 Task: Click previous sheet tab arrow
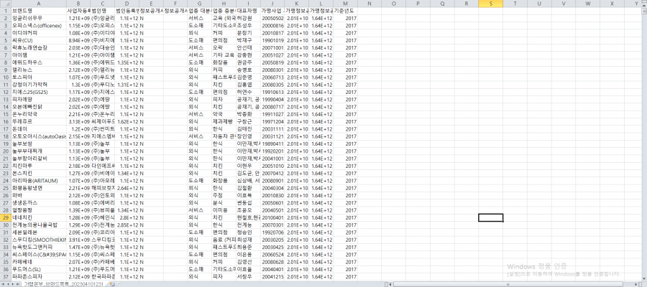point(8,284)
